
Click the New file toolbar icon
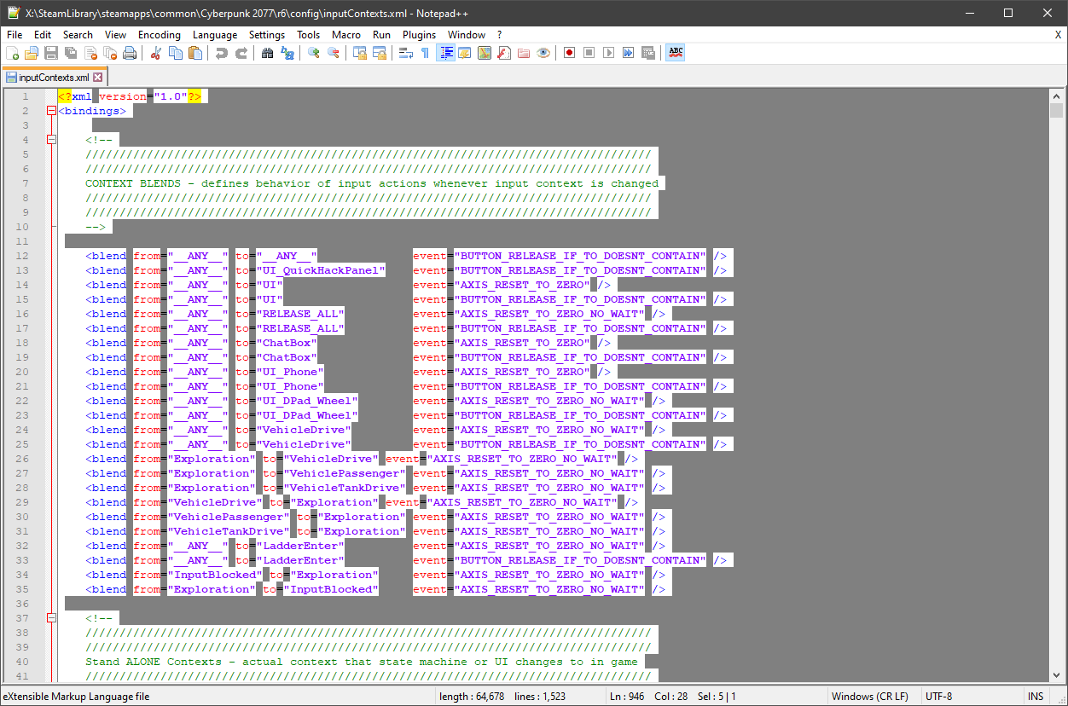[12, 53]
